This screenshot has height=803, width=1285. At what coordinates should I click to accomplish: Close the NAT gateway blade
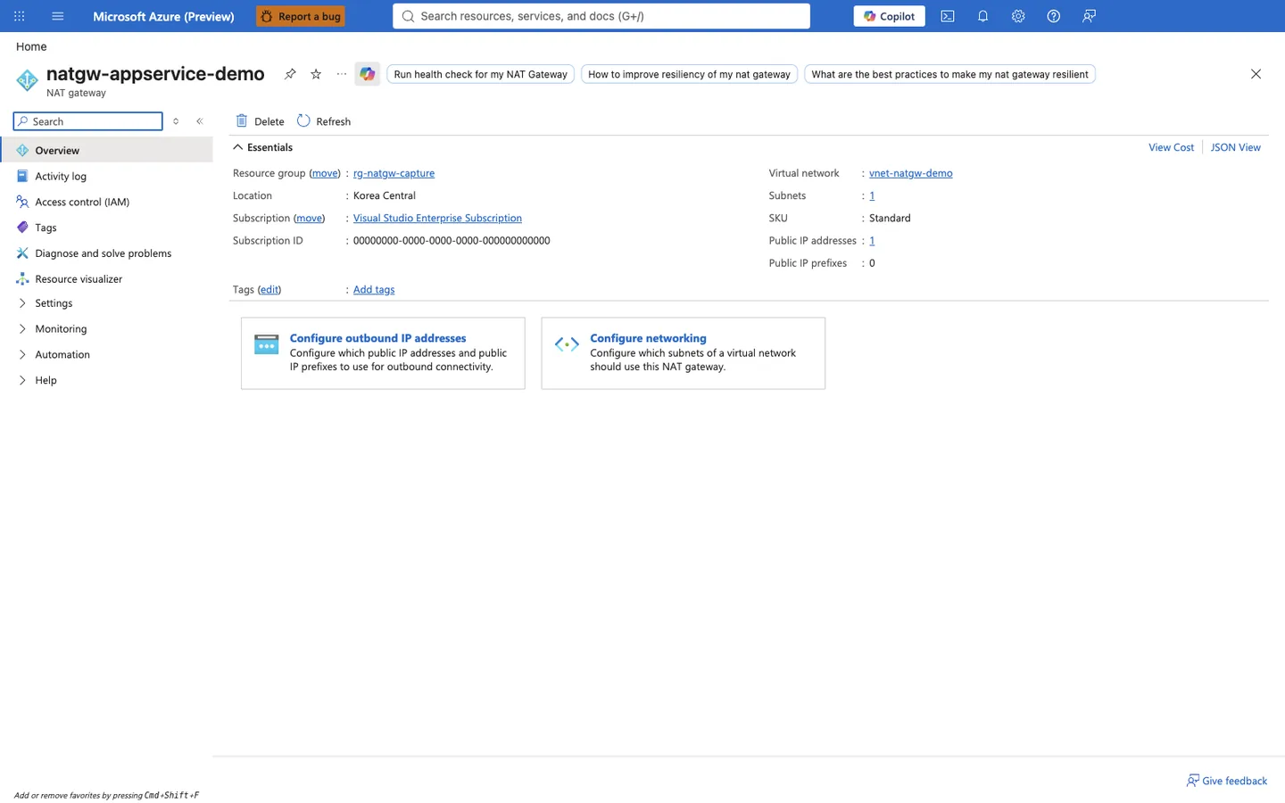(x=1256, y=74)
